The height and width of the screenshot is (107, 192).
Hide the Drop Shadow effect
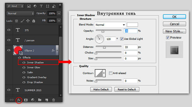click(24, 82)
